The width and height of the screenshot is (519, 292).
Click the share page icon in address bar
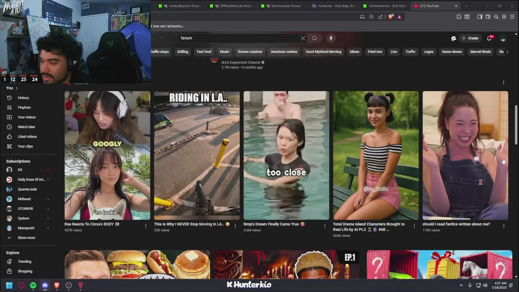pyautogui.click(x=381, y=17)
